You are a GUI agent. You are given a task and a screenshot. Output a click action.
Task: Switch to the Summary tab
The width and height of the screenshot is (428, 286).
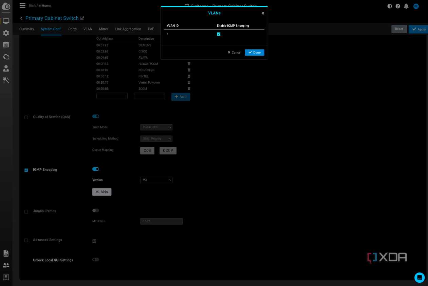coord(26,29)
